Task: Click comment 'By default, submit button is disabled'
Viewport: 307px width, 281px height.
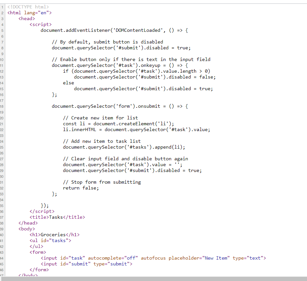Action: [107, 42]
